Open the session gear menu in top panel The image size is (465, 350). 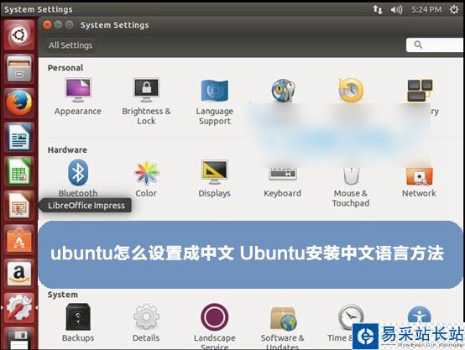point(454,9)
